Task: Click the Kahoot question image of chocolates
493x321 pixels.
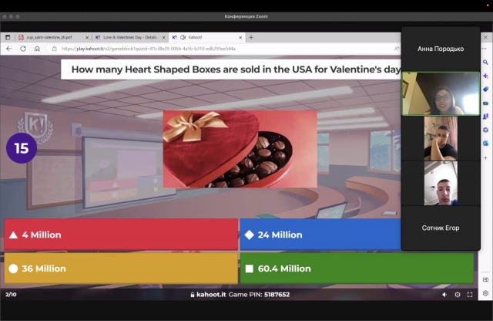Action: (x=240, y=149)
